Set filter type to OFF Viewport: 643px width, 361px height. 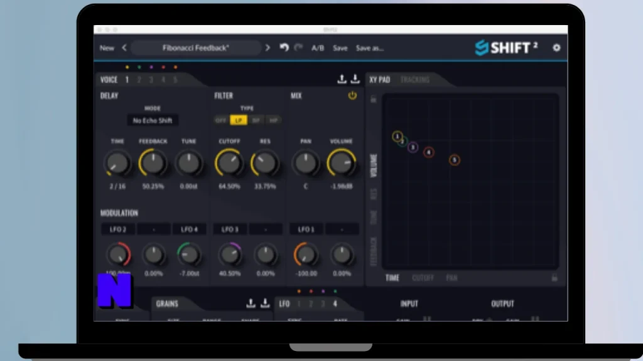click(x=220, y=120)
